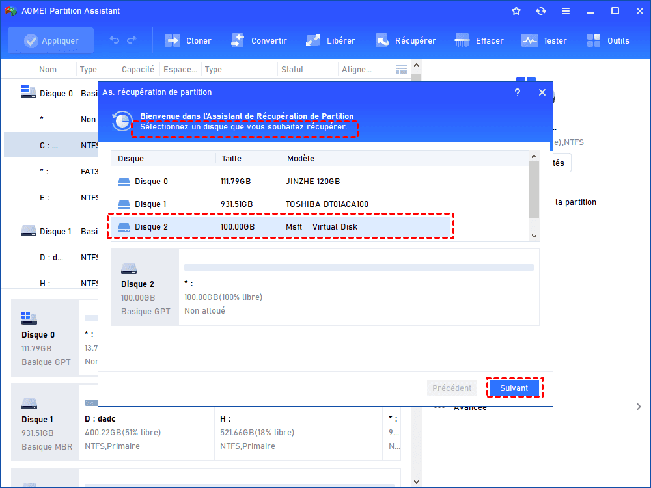Click the Aligne... column header
This screenshot has height=488, width=651.
[357, 70]
